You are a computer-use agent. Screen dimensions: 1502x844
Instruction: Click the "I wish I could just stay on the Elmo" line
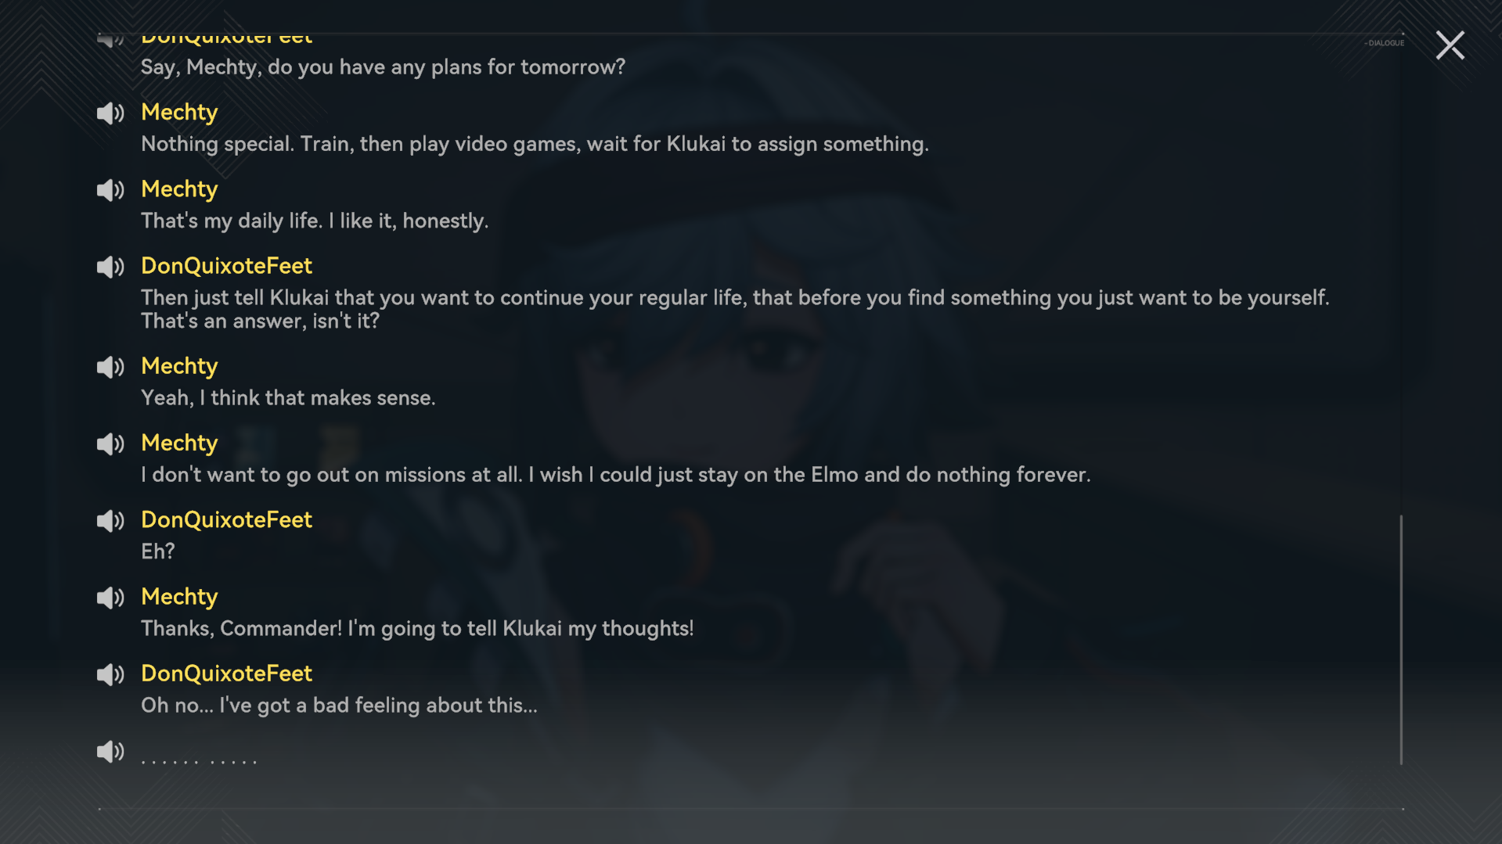tap(615, 475)
